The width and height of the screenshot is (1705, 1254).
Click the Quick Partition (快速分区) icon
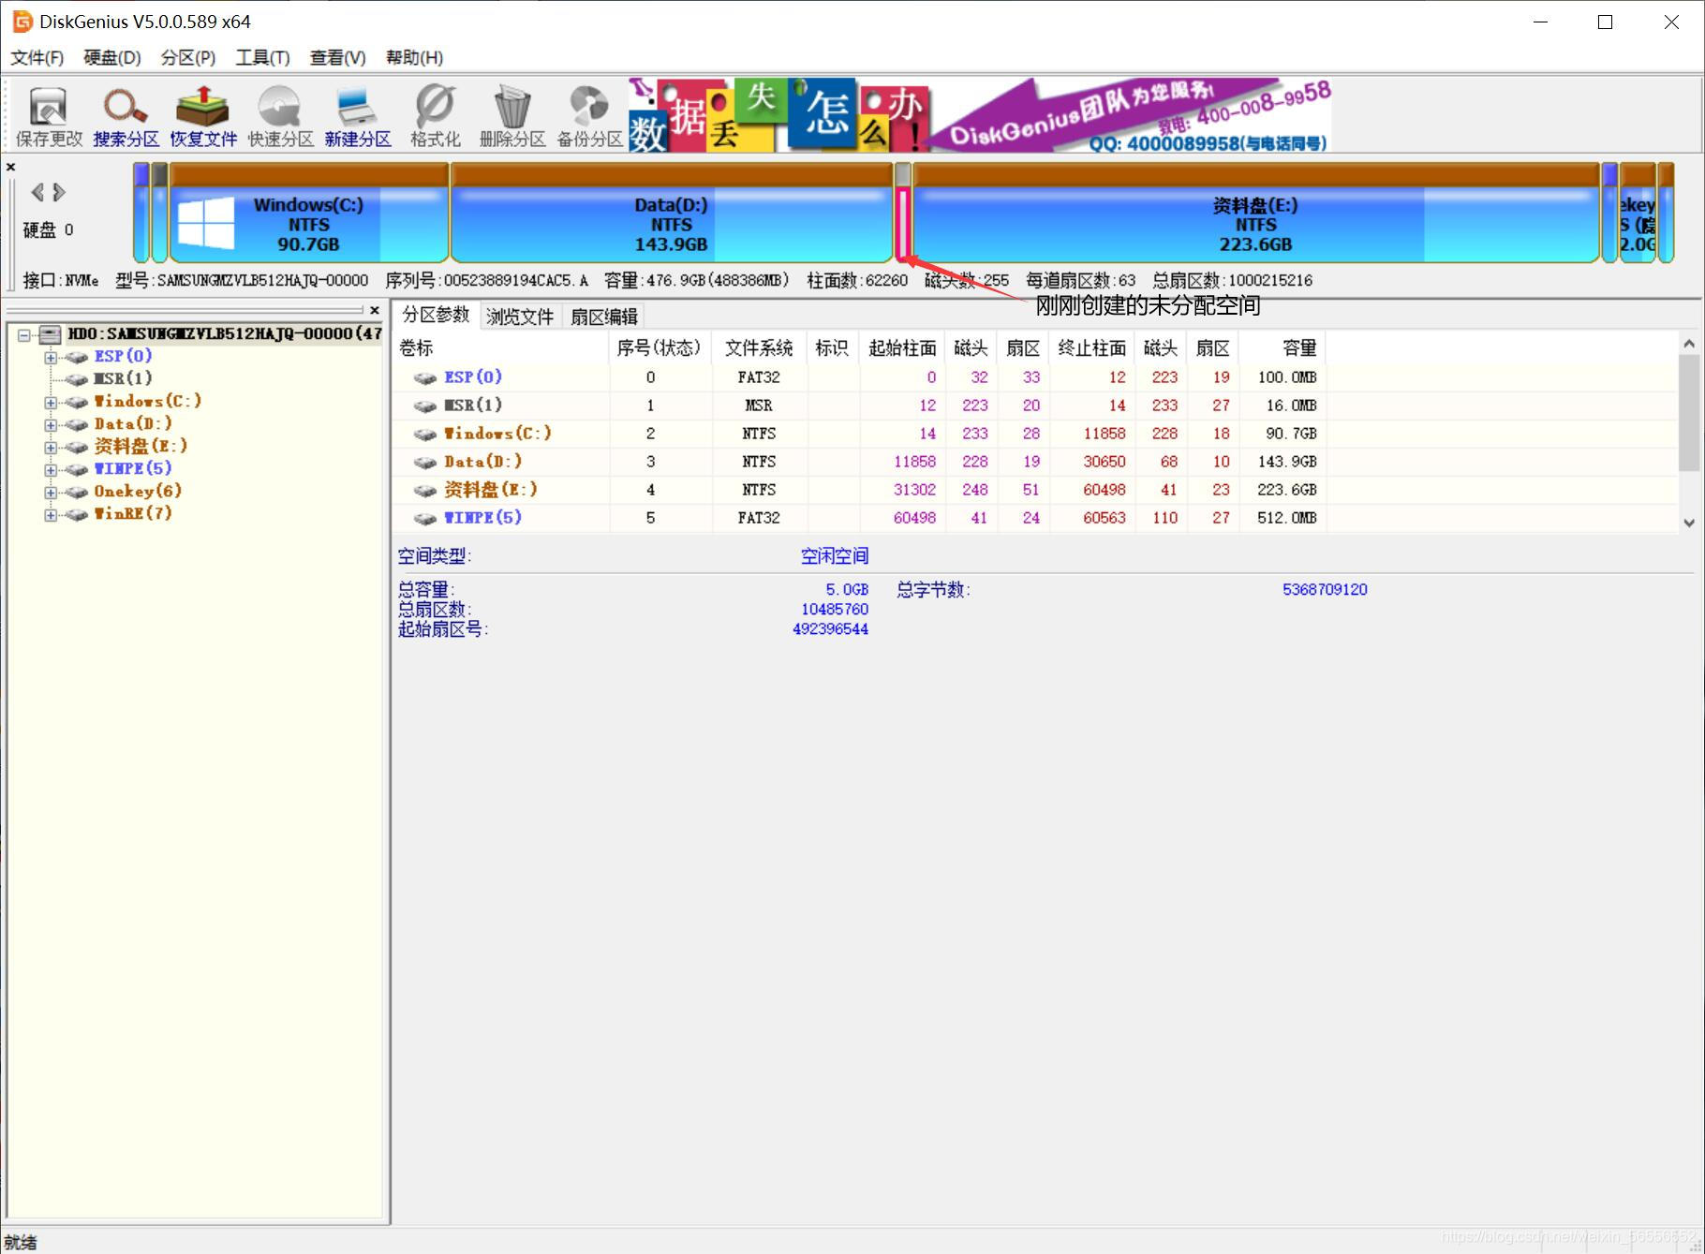[280, 116]
